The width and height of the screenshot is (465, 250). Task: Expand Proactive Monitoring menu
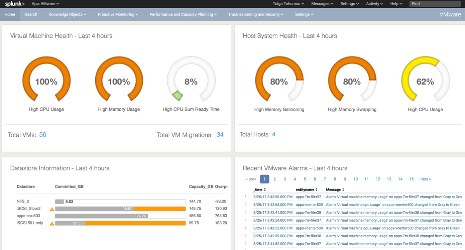[118, 14]
